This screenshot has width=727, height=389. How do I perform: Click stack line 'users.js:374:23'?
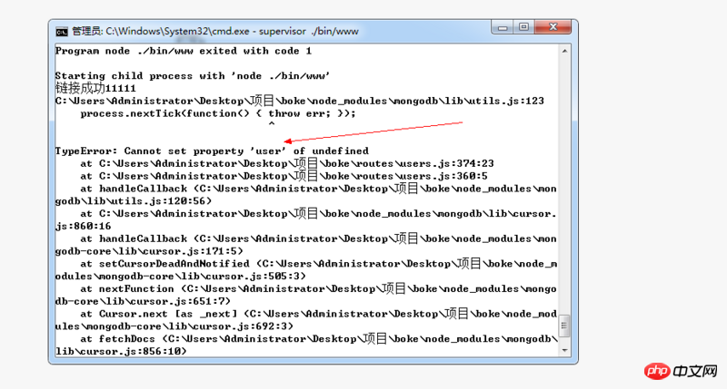point(287,163)
